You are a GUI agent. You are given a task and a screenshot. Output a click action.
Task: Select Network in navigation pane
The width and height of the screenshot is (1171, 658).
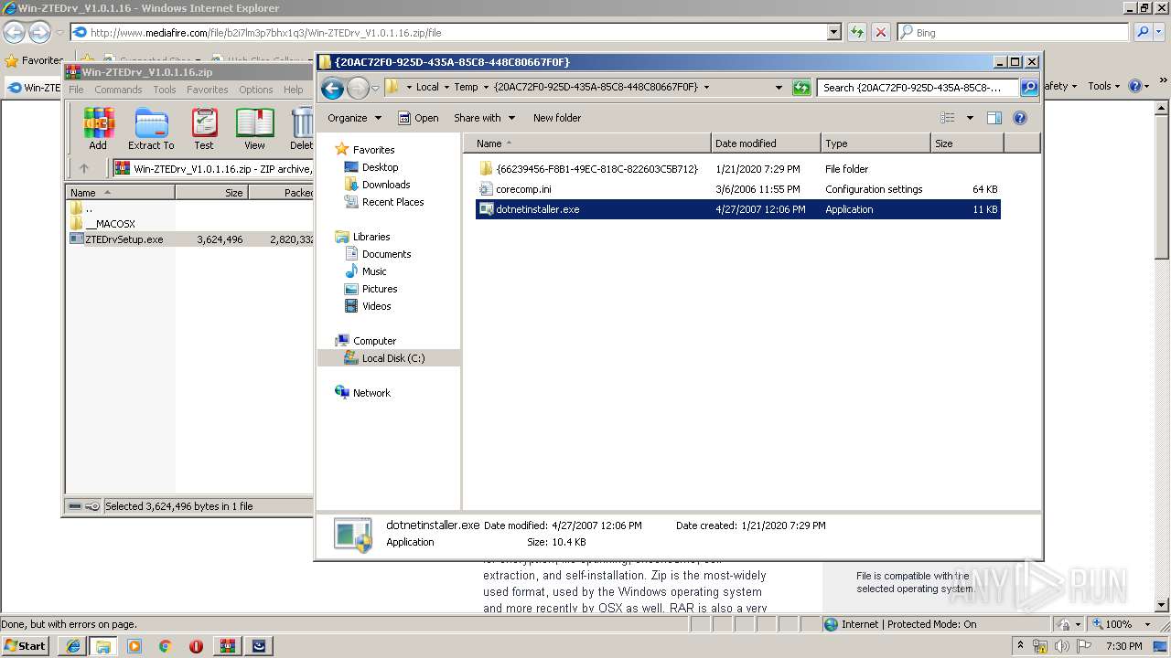[x=371, y=393]
